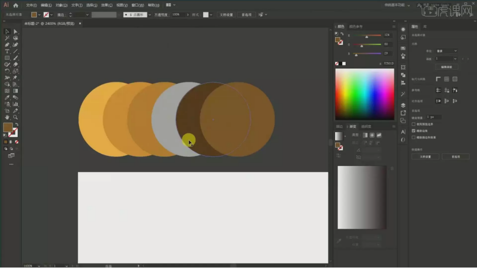This screenshot has height=268, width=477.
Task: Choose the Hand tool
Action: pos(7,117)
